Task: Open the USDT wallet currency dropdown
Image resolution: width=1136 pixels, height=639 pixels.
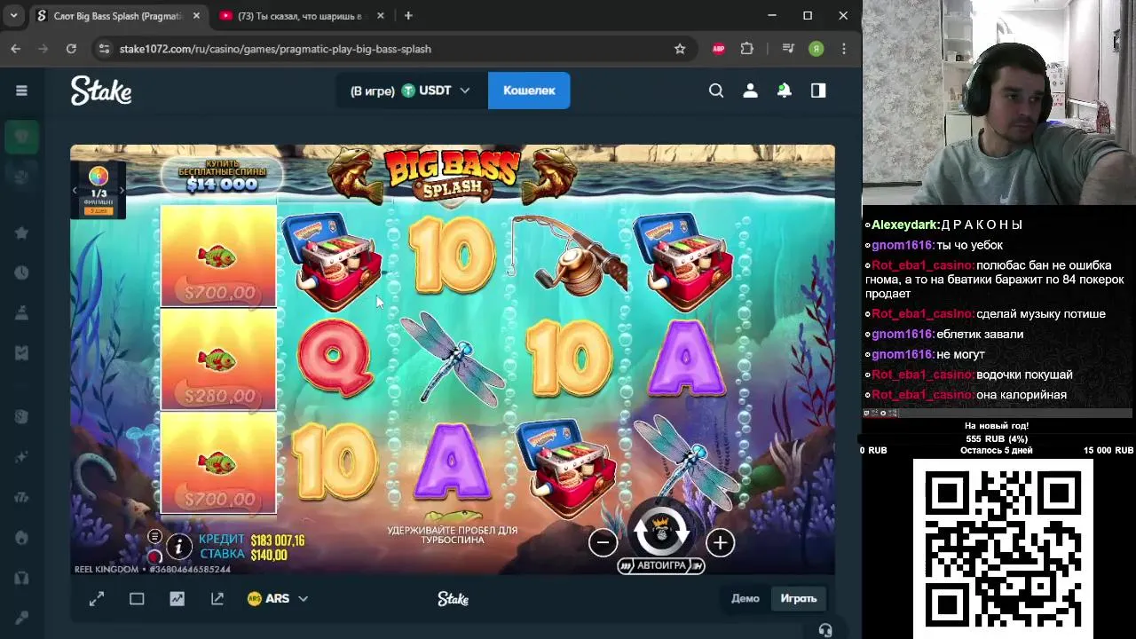Action: pyautogui.click(x=412, y=91)
